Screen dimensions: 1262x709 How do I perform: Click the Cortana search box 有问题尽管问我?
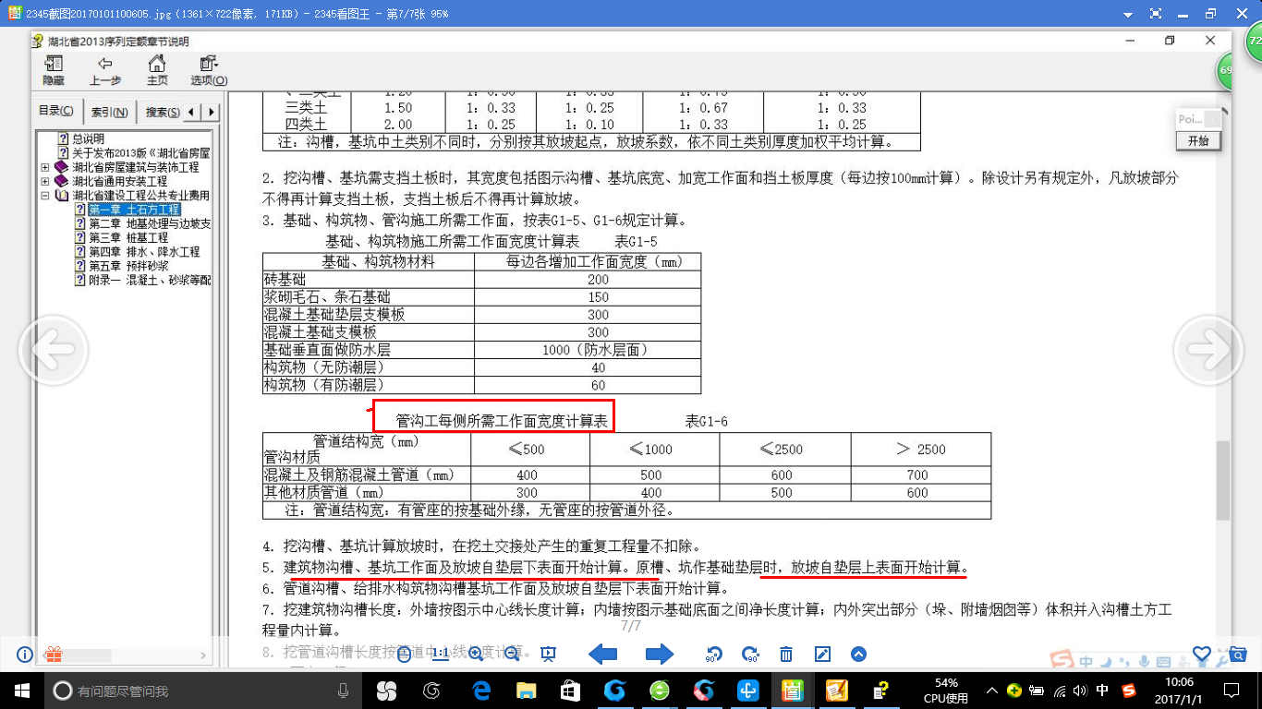[x=203, y=690]
